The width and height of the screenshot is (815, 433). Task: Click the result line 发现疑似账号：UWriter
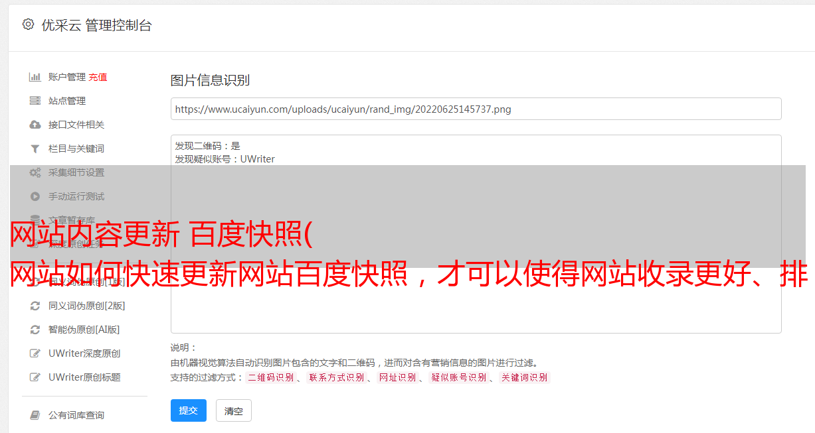[225, 159]
